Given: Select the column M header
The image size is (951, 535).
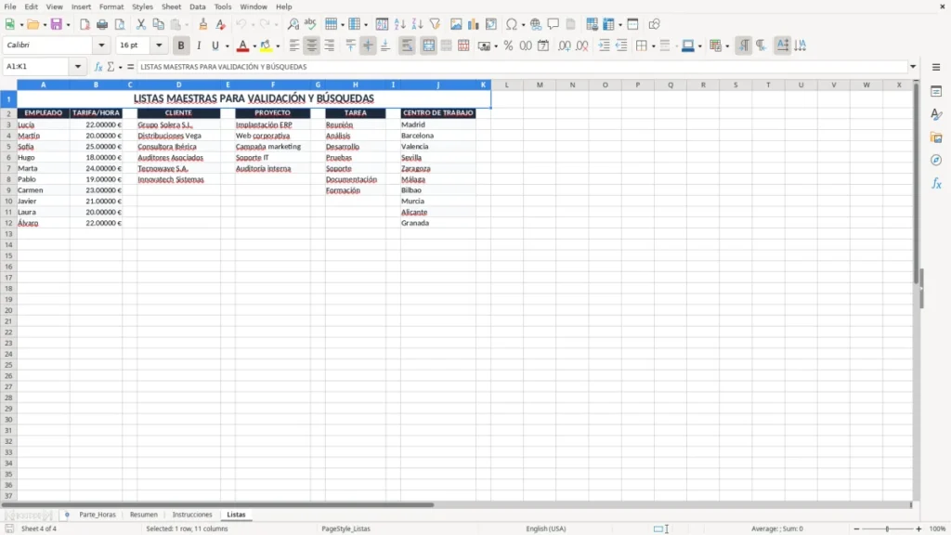Looking at the screenshot, I should click(x=540, y=85).
